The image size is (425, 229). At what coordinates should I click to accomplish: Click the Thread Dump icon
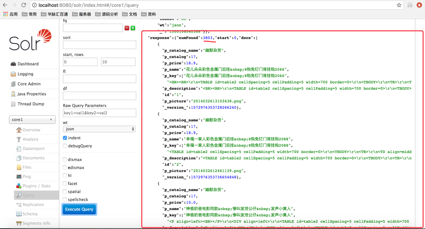click(13, 104)
